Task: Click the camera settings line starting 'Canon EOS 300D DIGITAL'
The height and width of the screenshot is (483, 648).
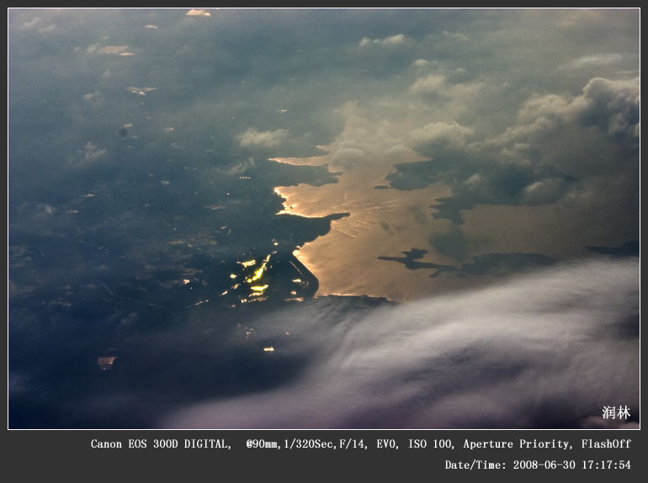Action: click(361, 444)
